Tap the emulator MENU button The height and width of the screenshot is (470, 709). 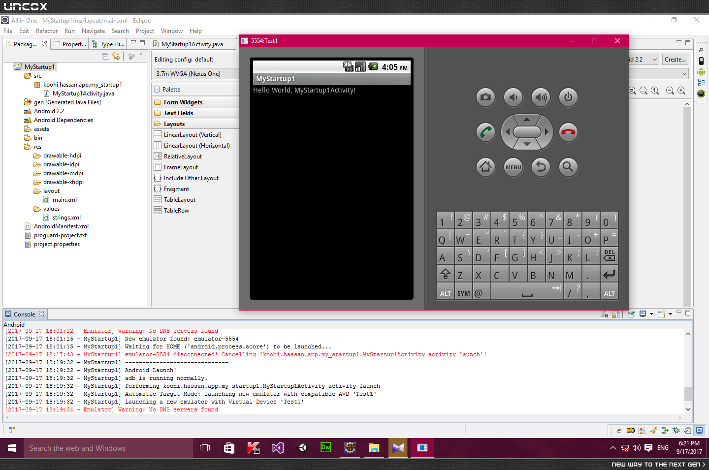pos(513,167)
